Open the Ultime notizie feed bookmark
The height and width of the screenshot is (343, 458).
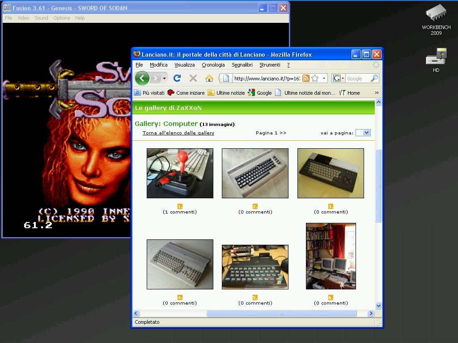point(226,93)
